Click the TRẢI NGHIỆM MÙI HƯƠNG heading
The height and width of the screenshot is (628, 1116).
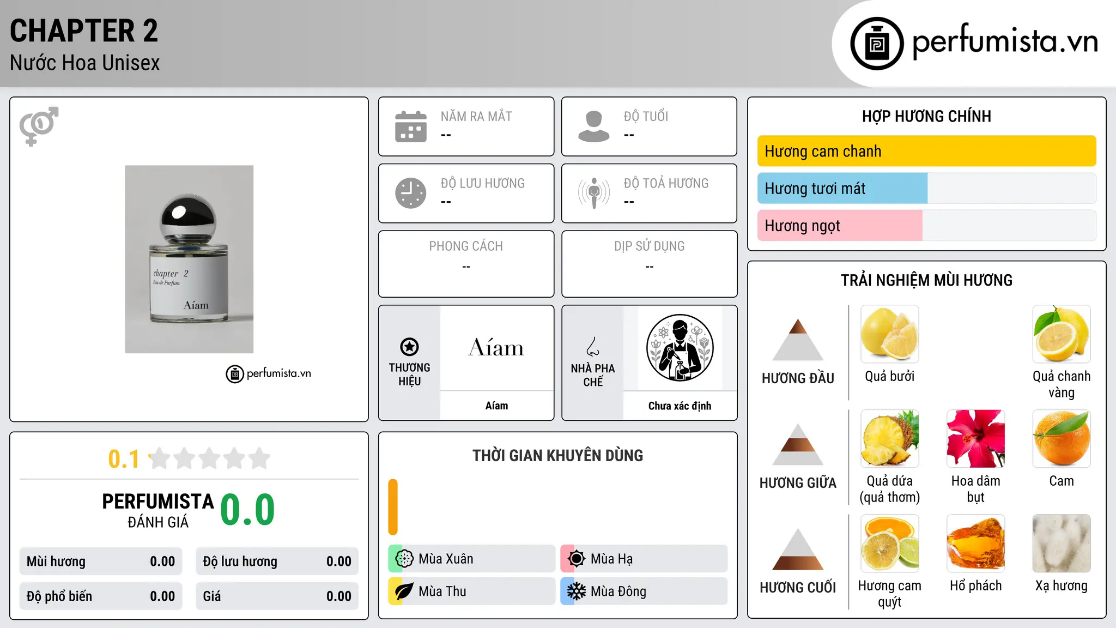coord(926,280)
